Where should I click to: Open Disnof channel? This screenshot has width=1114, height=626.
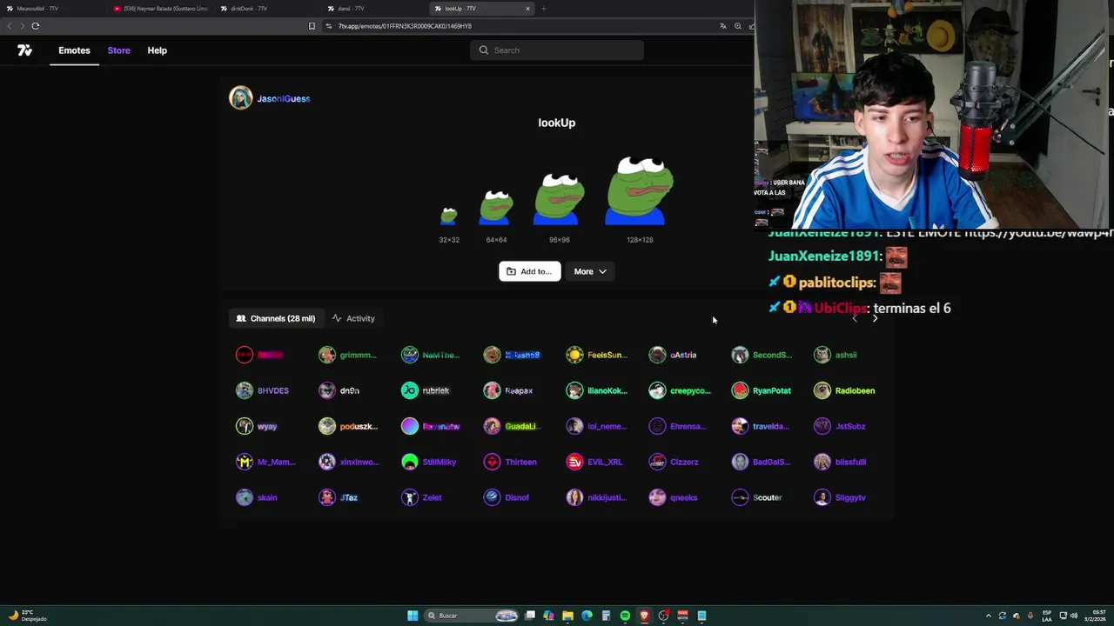(507, 497)
